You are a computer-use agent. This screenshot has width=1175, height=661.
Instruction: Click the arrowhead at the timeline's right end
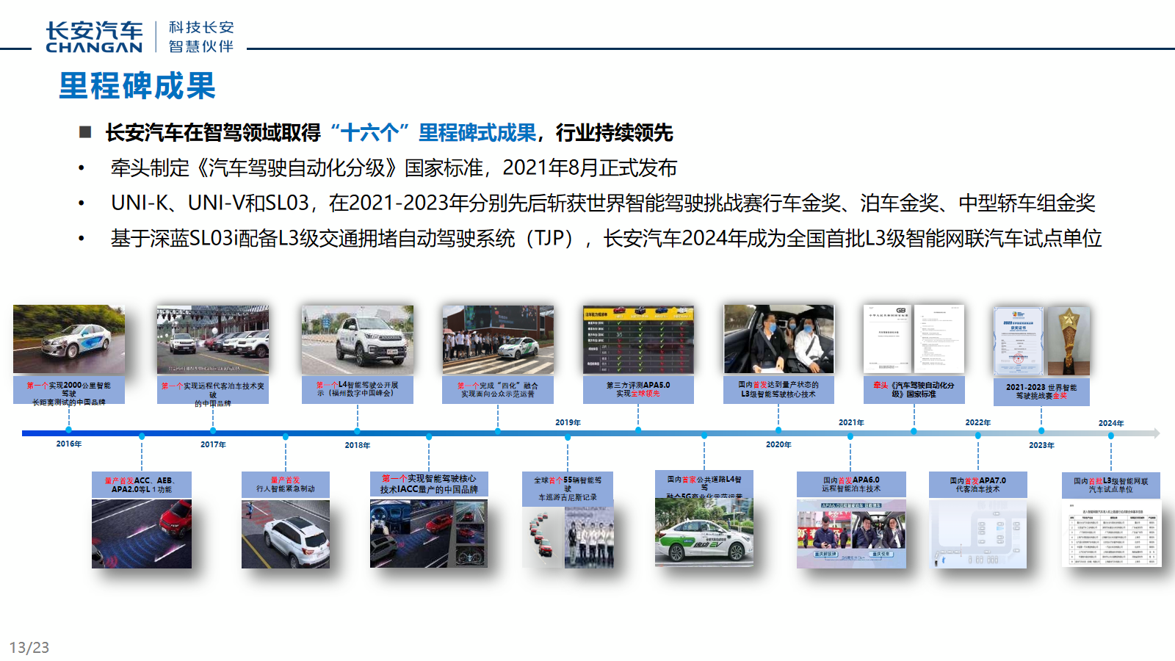coord(1156,433)
